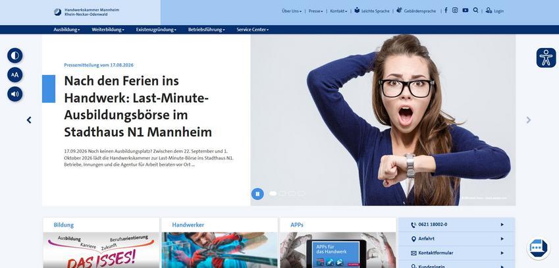Pause the slideshow
559x268 pixels.
[x=257, y=194]
